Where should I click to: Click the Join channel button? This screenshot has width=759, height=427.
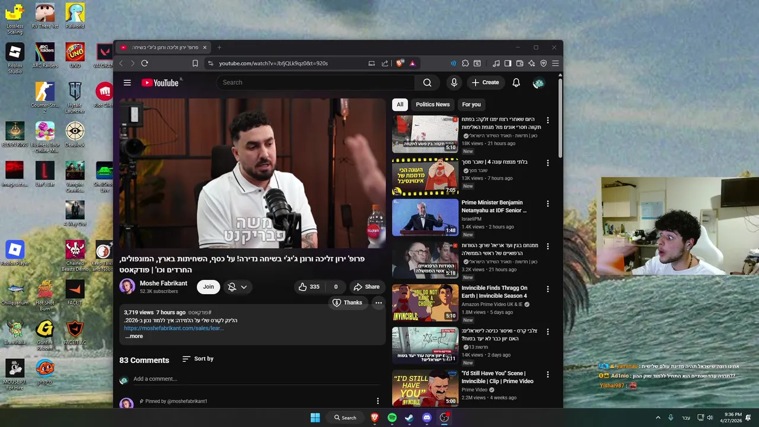click(x=208, y=286)
